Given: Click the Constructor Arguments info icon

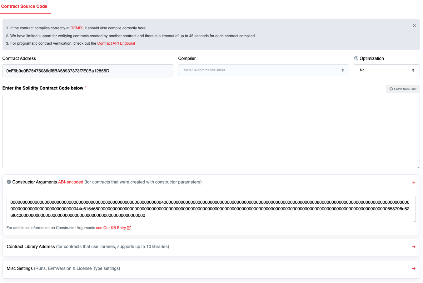Looking at the screenshot, I should [x=9, y=182].
